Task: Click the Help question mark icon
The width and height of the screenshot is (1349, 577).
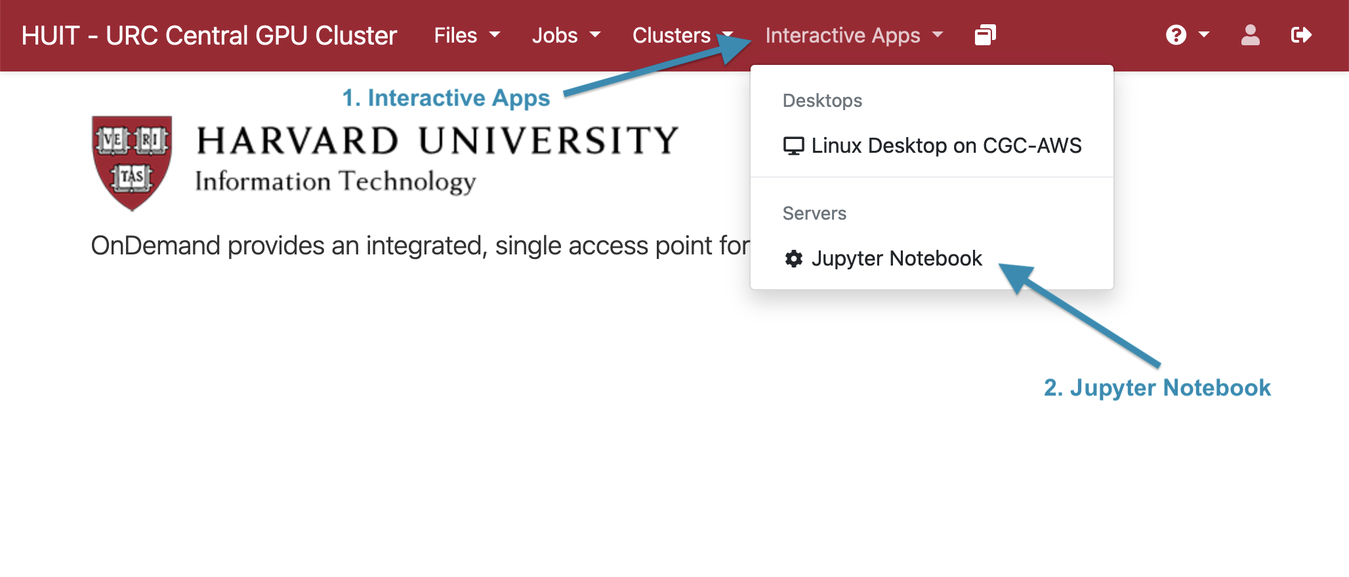Action: click(x=1176, y=35)
